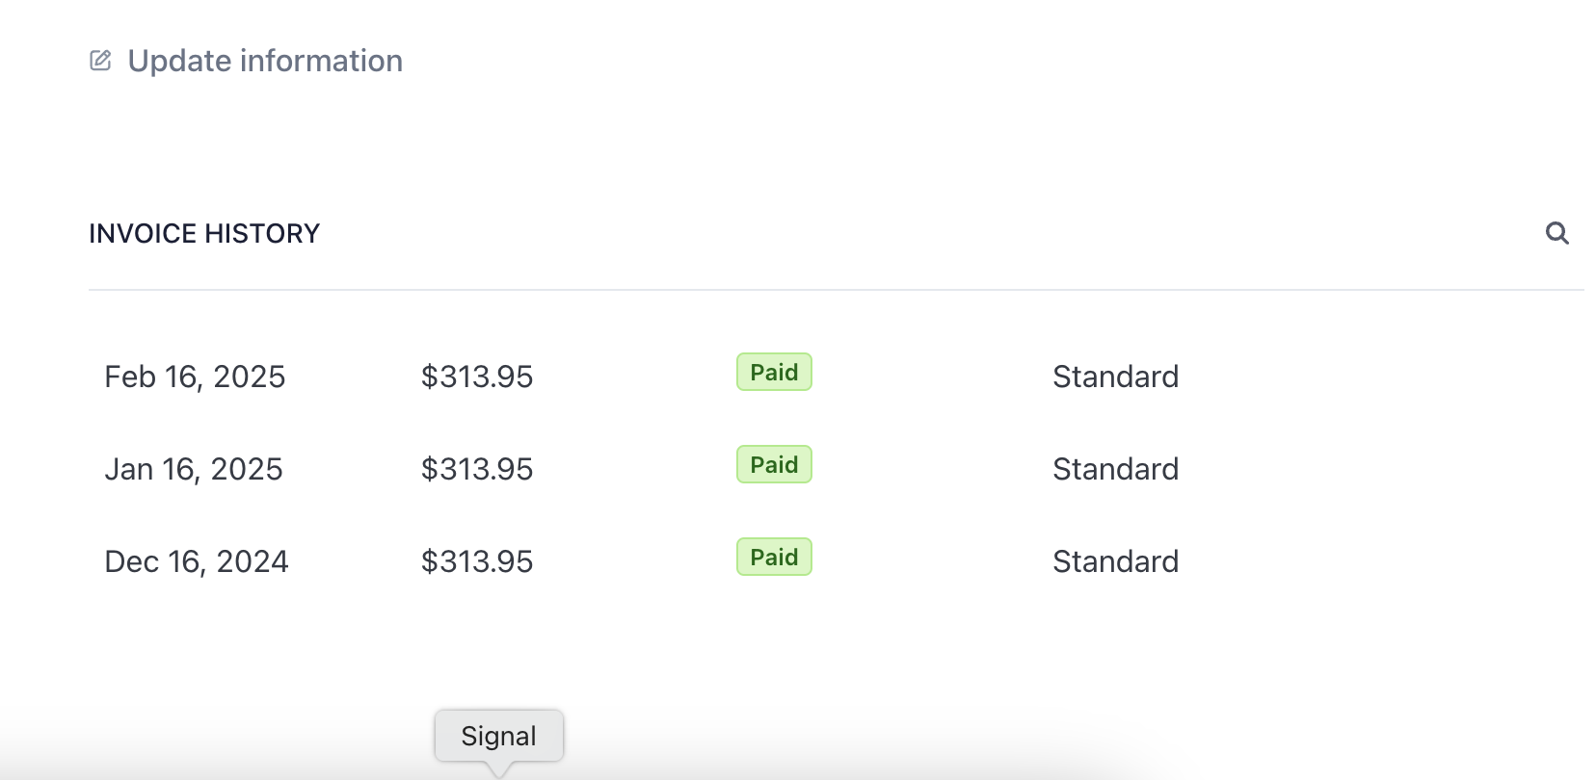The width and height of the screenshot is (1596, 780).
Task: Open the Update information link
Action: [265, 61]
